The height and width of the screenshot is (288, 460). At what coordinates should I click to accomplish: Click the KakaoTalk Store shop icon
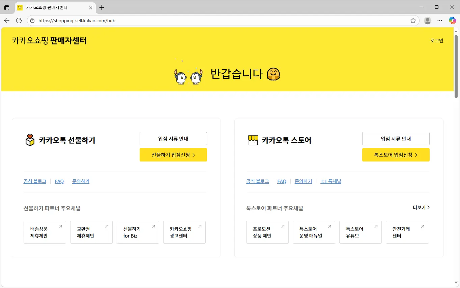pyautogui.click(x=253, y=140)
